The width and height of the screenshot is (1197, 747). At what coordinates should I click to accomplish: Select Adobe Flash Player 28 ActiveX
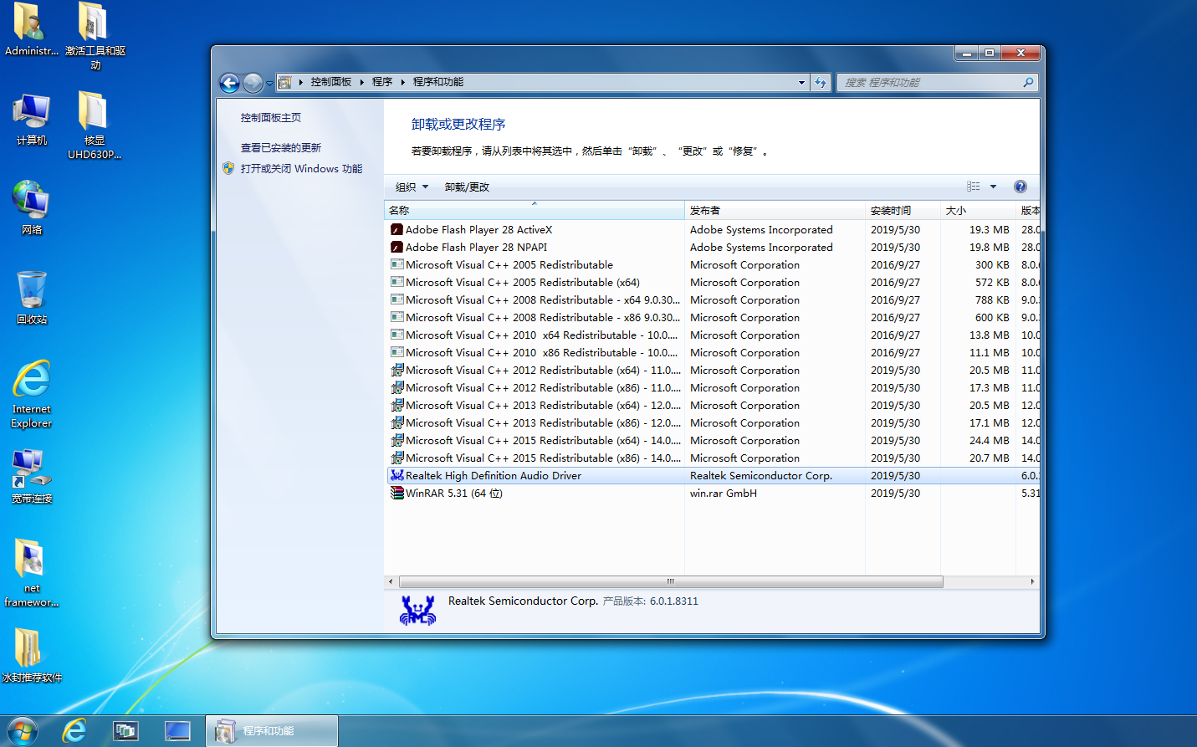(x=478, y=230)
